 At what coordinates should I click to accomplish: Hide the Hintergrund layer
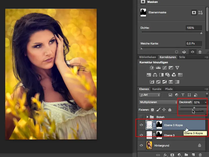[x=141, y=145]
